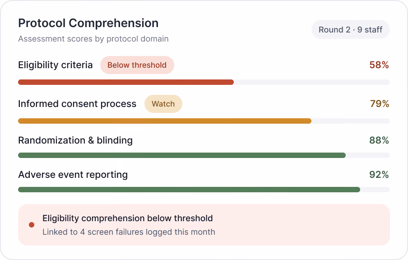Select the Eligibility criteria label
Screen dimensions: 408x260
point(56,65)
